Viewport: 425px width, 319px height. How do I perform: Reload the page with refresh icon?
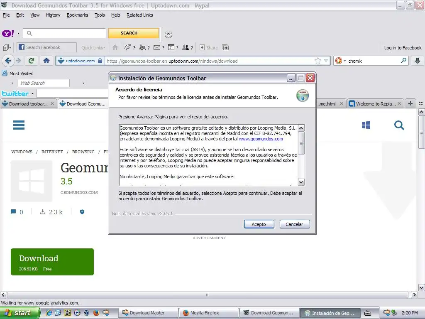31,61
